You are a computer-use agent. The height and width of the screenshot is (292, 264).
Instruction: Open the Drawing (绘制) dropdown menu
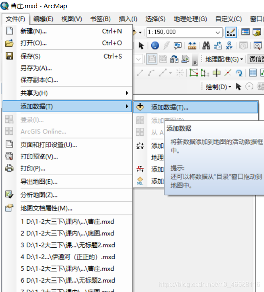[x=218, y=87]
